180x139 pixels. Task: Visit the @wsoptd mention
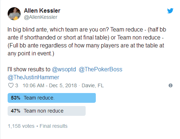click(64, 69)
